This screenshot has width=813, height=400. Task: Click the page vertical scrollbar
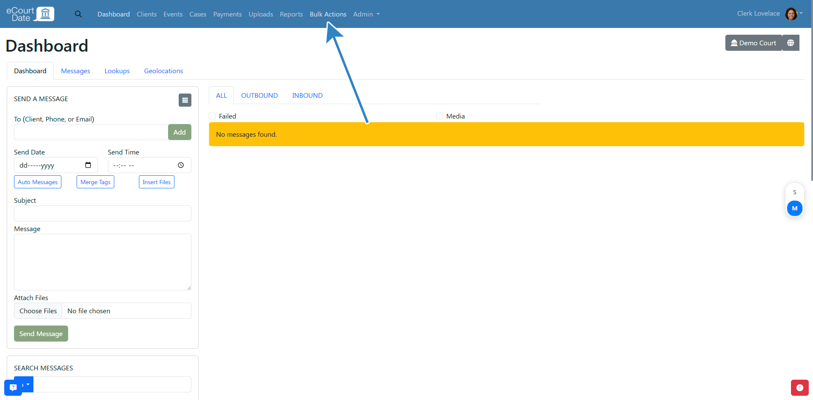(x=811, y=91)
